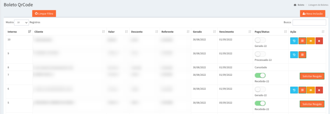Click the 05/09/2022 due date
This screenshot has width=330, height=114.
225,103
